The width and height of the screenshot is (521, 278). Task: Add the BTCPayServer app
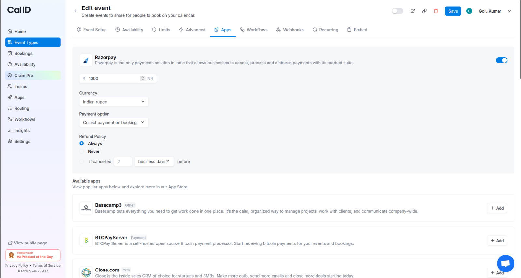coord(497,241)
